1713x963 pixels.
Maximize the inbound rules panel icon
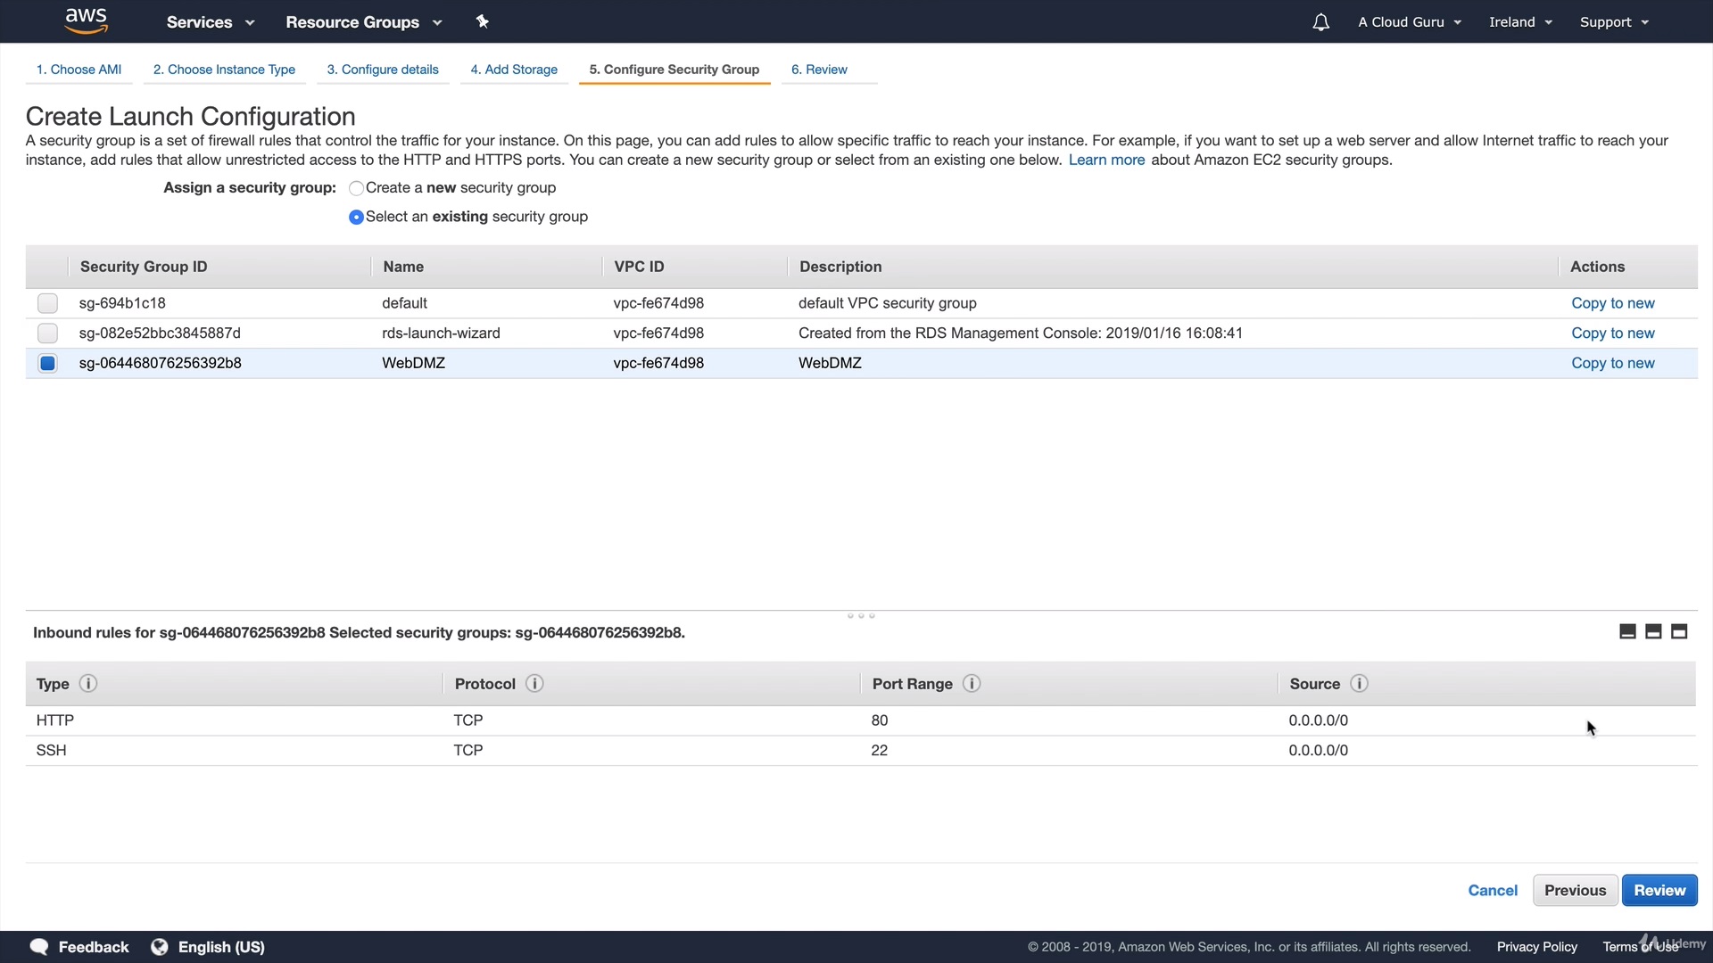click(x=1679, y=632)
